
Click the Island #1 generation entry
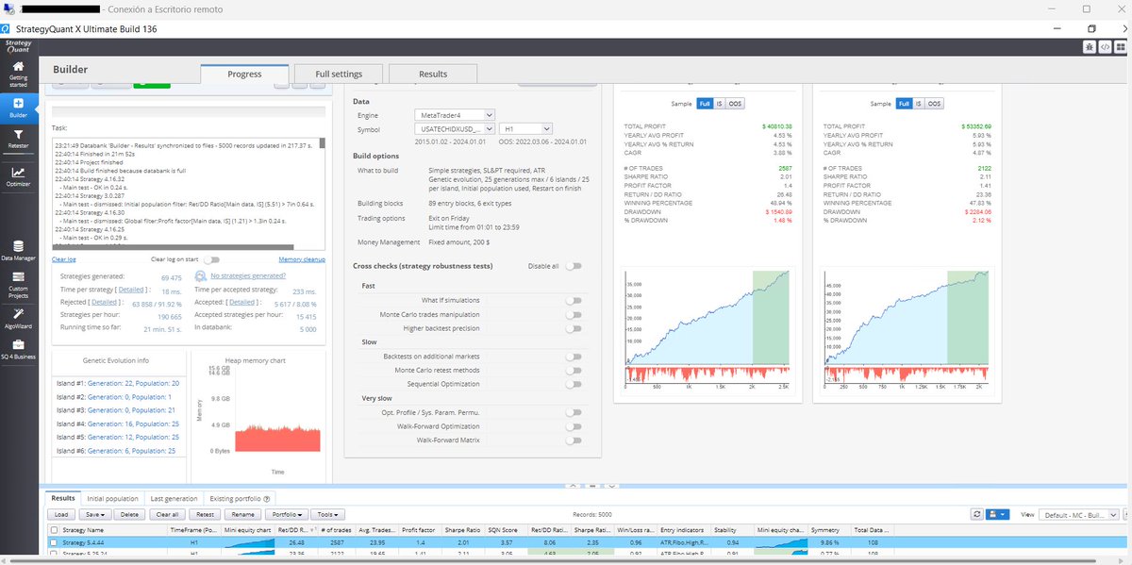119,384
